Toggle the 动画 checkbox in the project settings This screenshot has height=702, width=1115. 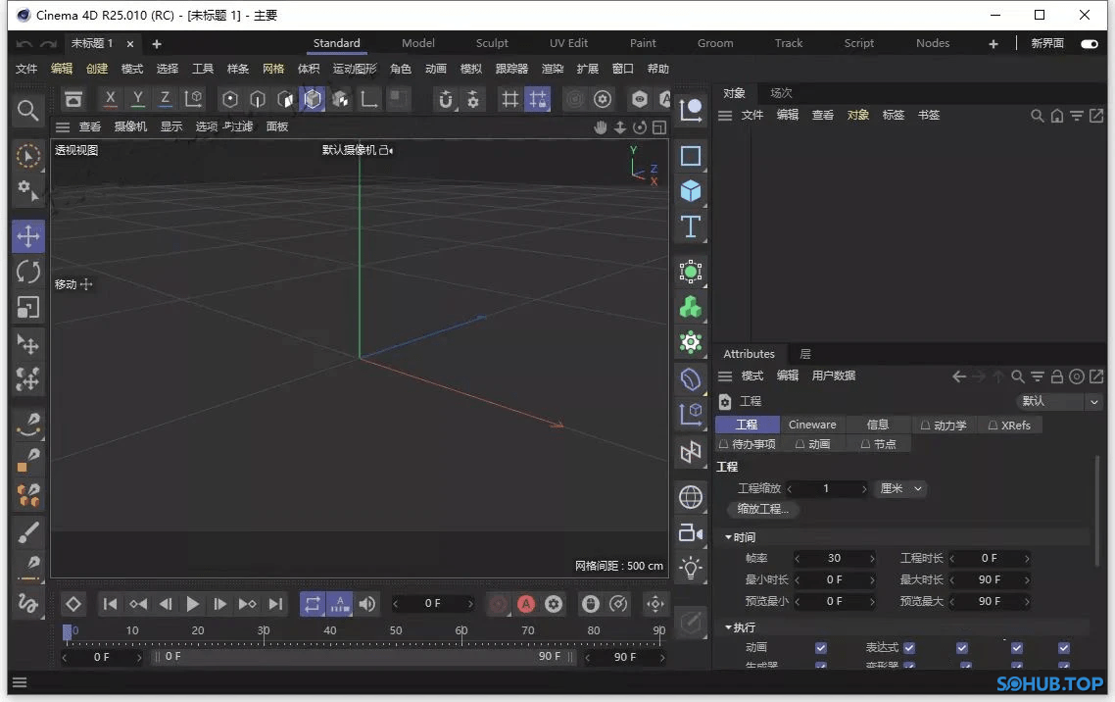(821, 647)
